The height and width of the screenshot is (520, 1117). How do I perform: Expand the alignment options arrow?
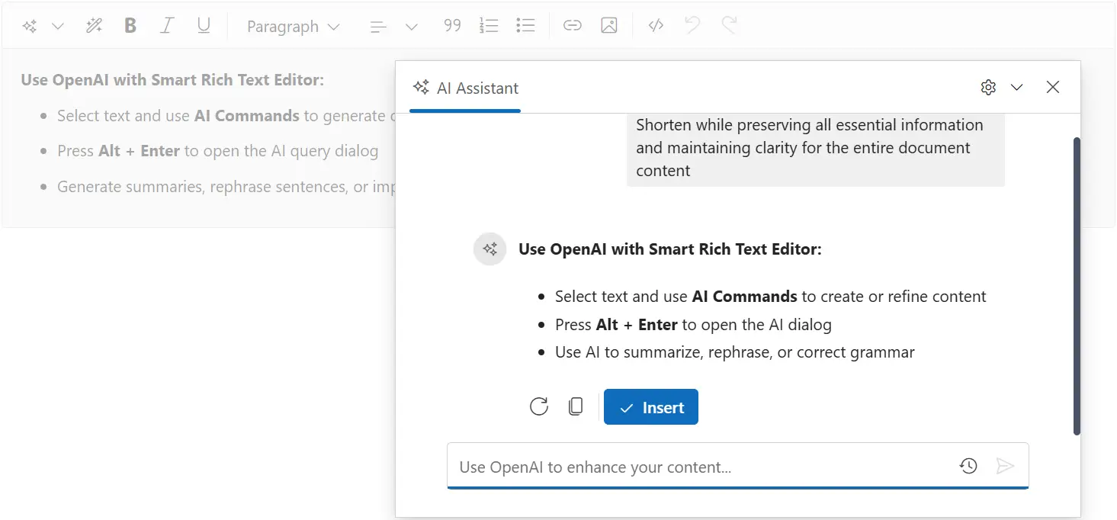[x=412, y=26]
